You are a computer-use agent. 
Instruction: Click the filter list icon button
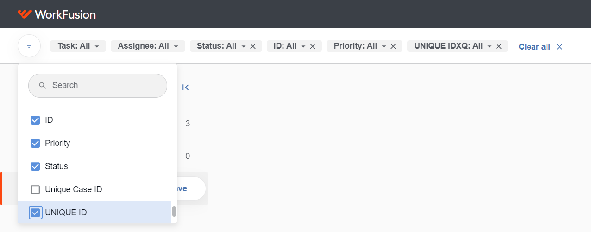pyautogui.click(x=29, y=46)
